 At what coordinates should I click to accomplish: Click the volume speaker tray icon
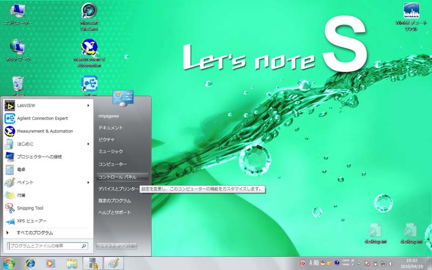391,264
